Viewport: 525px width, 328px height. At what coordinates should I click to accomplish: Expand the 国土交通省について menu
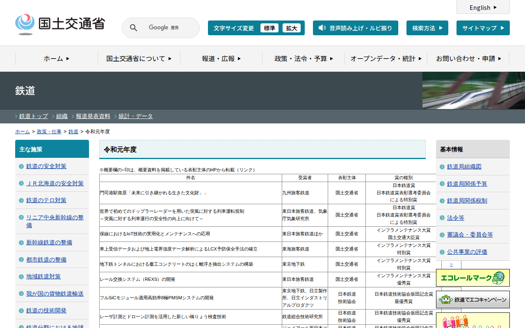click(x=139, y=59)
